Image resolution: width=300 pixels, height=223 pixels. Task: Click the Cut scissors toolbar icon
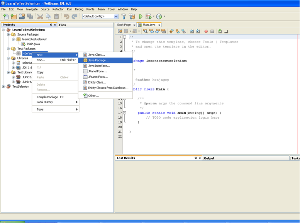pyautogui.click(x=40, y=17)
